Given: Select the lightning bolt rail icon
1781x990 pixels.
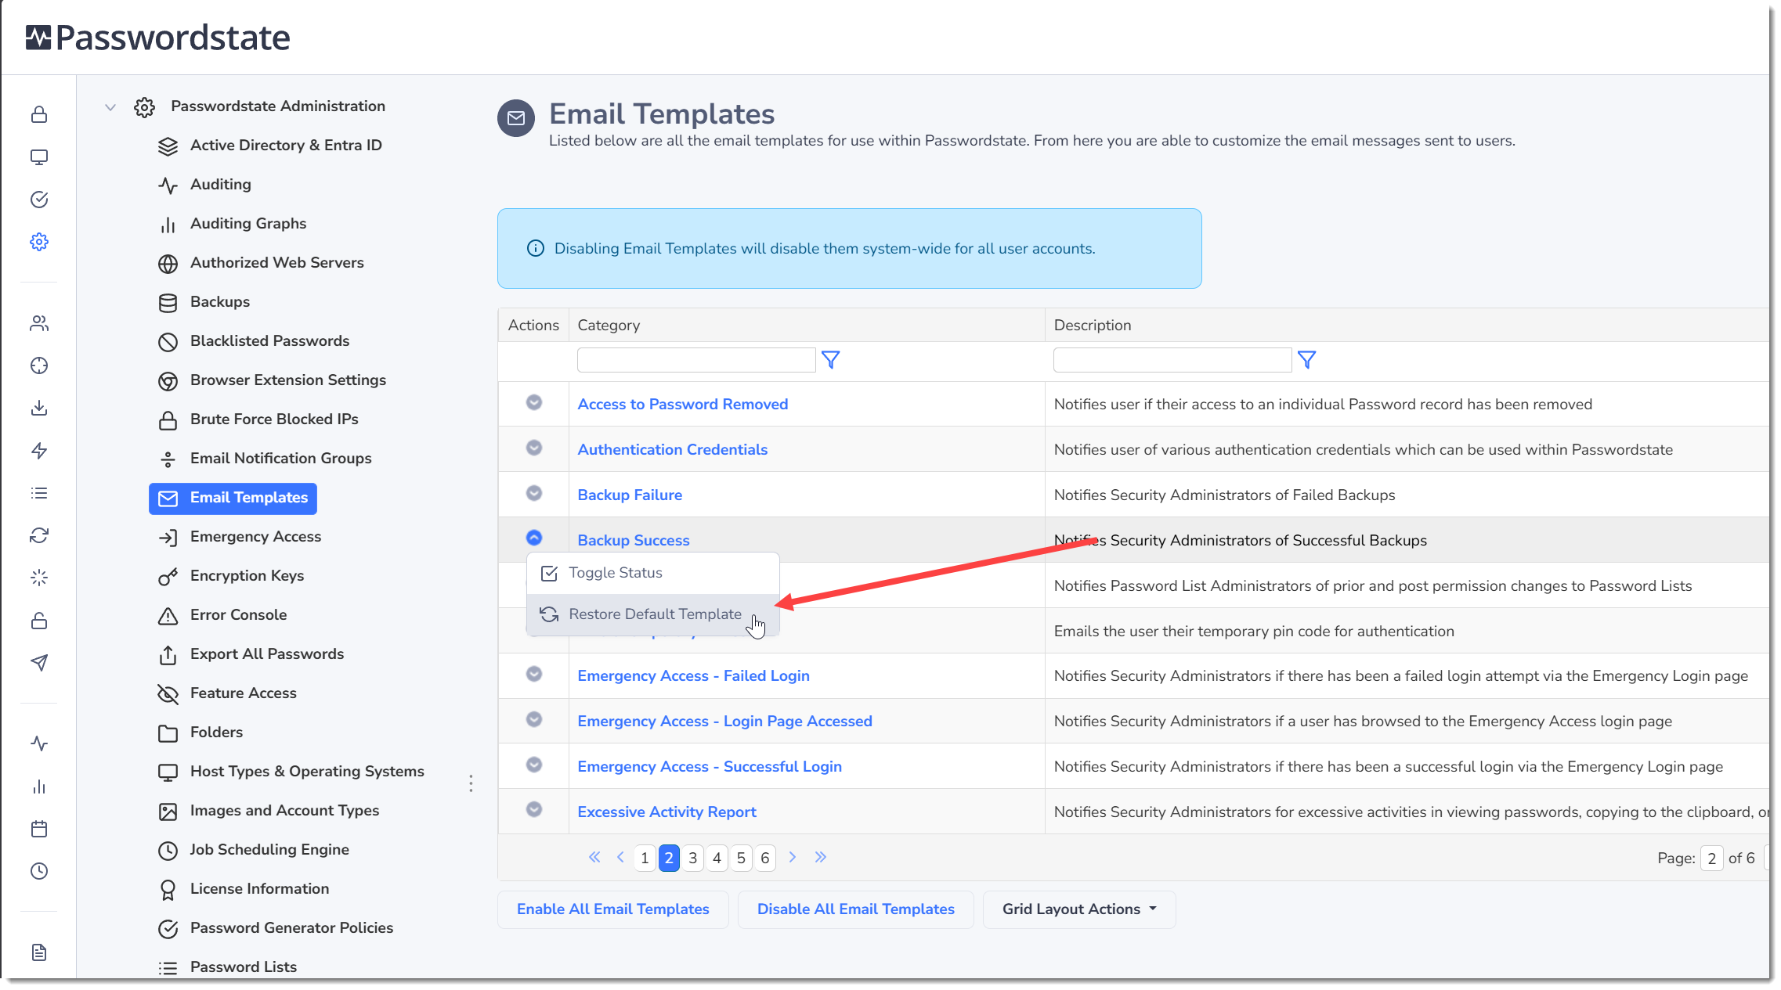Looking at the screenshot, I should click(39, 451).
